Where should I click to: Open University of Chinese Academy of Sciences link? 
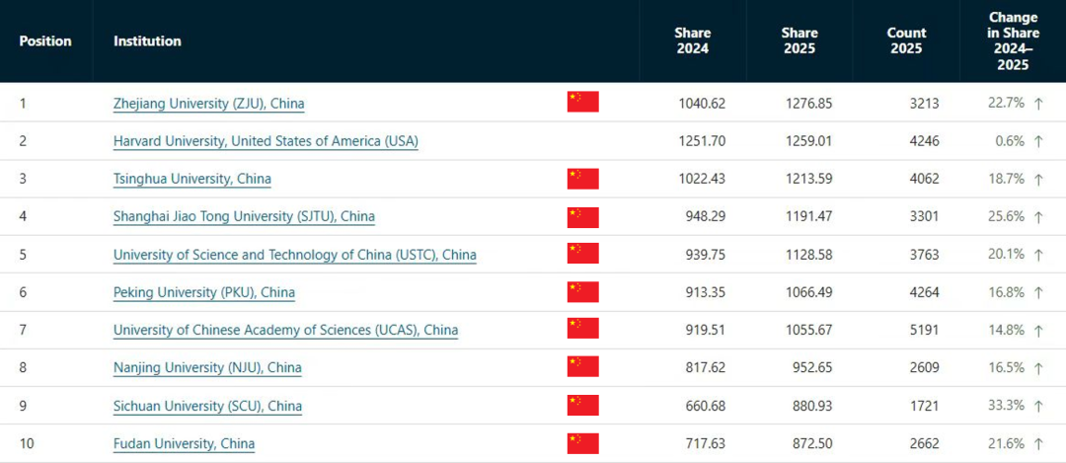coord(285,331)
